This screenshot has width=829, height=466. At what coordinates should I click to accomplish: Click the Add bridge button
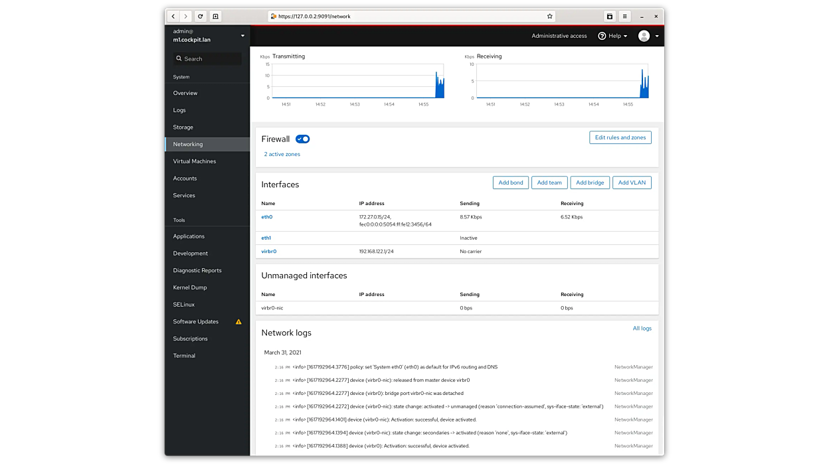(x=590, y=183)
